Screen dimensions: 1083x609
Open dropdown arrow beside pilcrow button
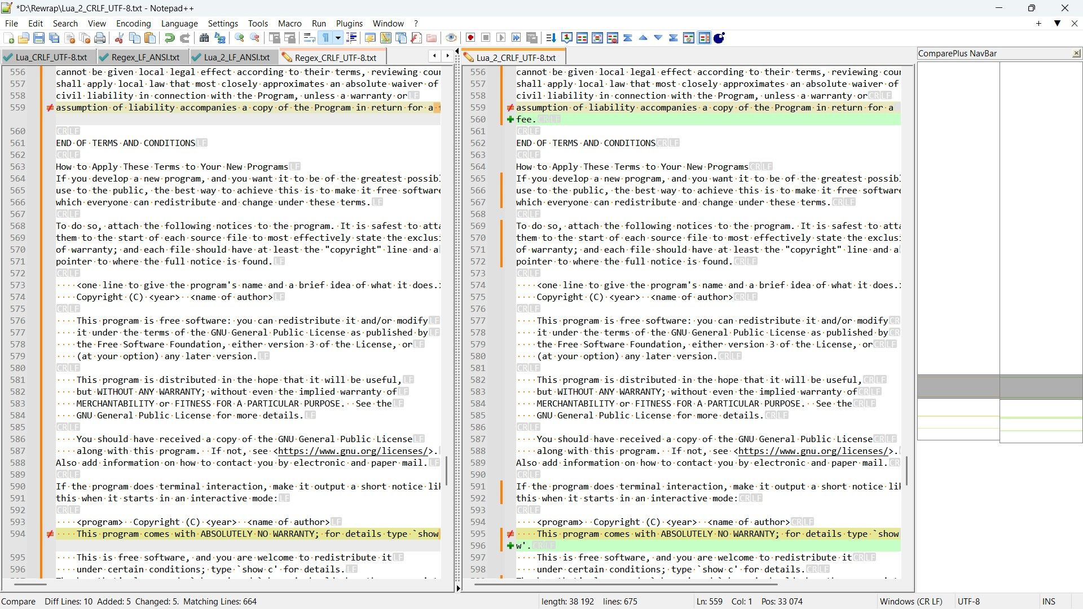338,38
